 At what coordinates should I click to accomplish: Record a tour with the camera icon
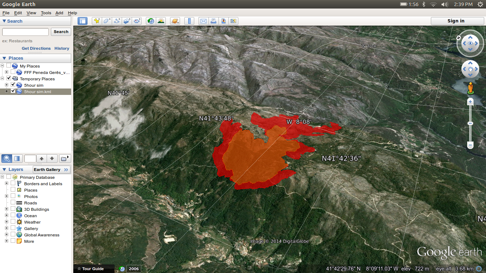[x=137, y=21]
